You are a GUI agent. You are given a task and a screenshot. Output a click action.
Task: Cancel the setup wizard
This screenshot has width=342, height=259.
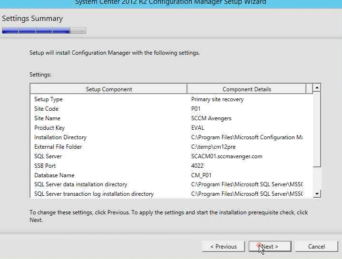point(316,246)
